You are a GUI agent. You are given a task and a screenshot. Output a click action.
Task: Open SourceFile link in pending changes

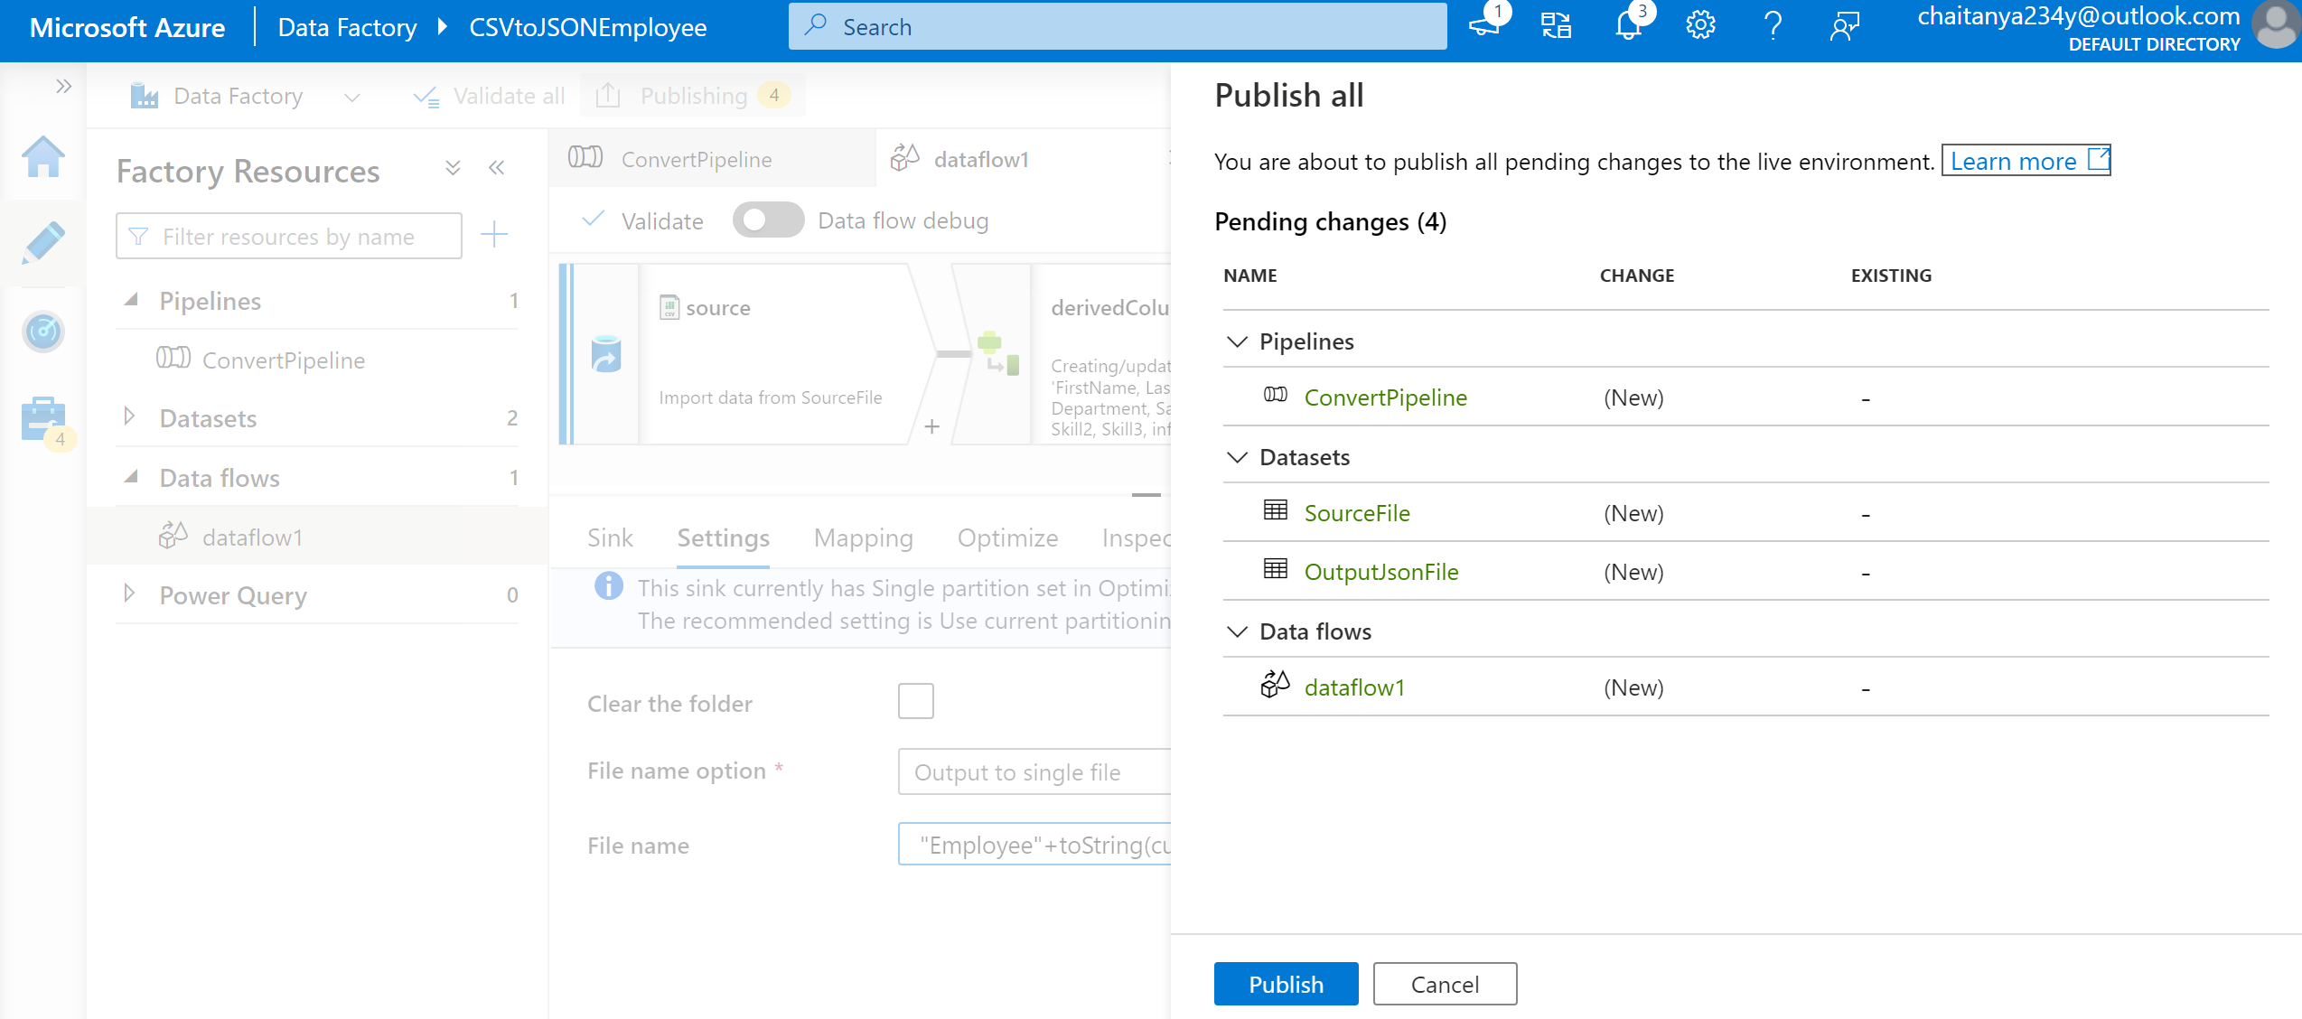(x=1357, y=512)
